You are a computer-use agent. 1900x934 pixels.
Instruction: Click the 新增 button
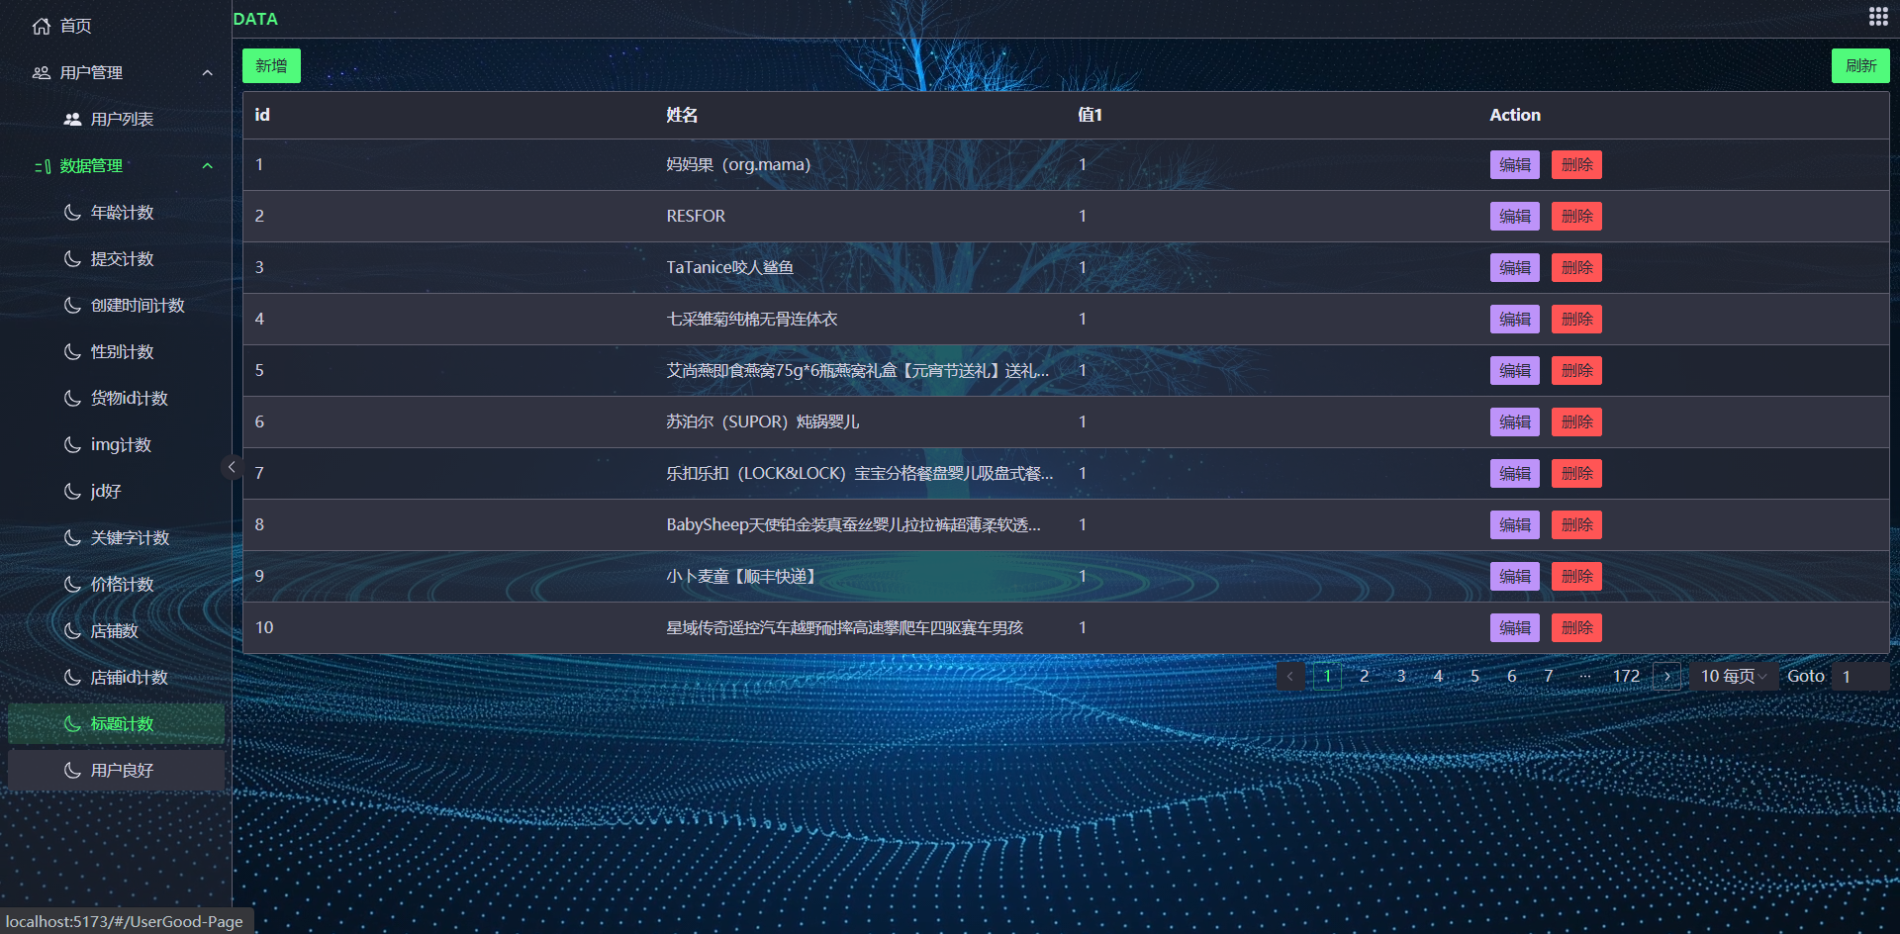coord(271,66)
